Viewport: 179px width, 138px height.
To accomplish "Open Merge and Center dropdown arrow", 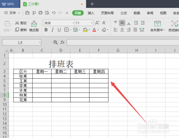I will pos(164,30).
